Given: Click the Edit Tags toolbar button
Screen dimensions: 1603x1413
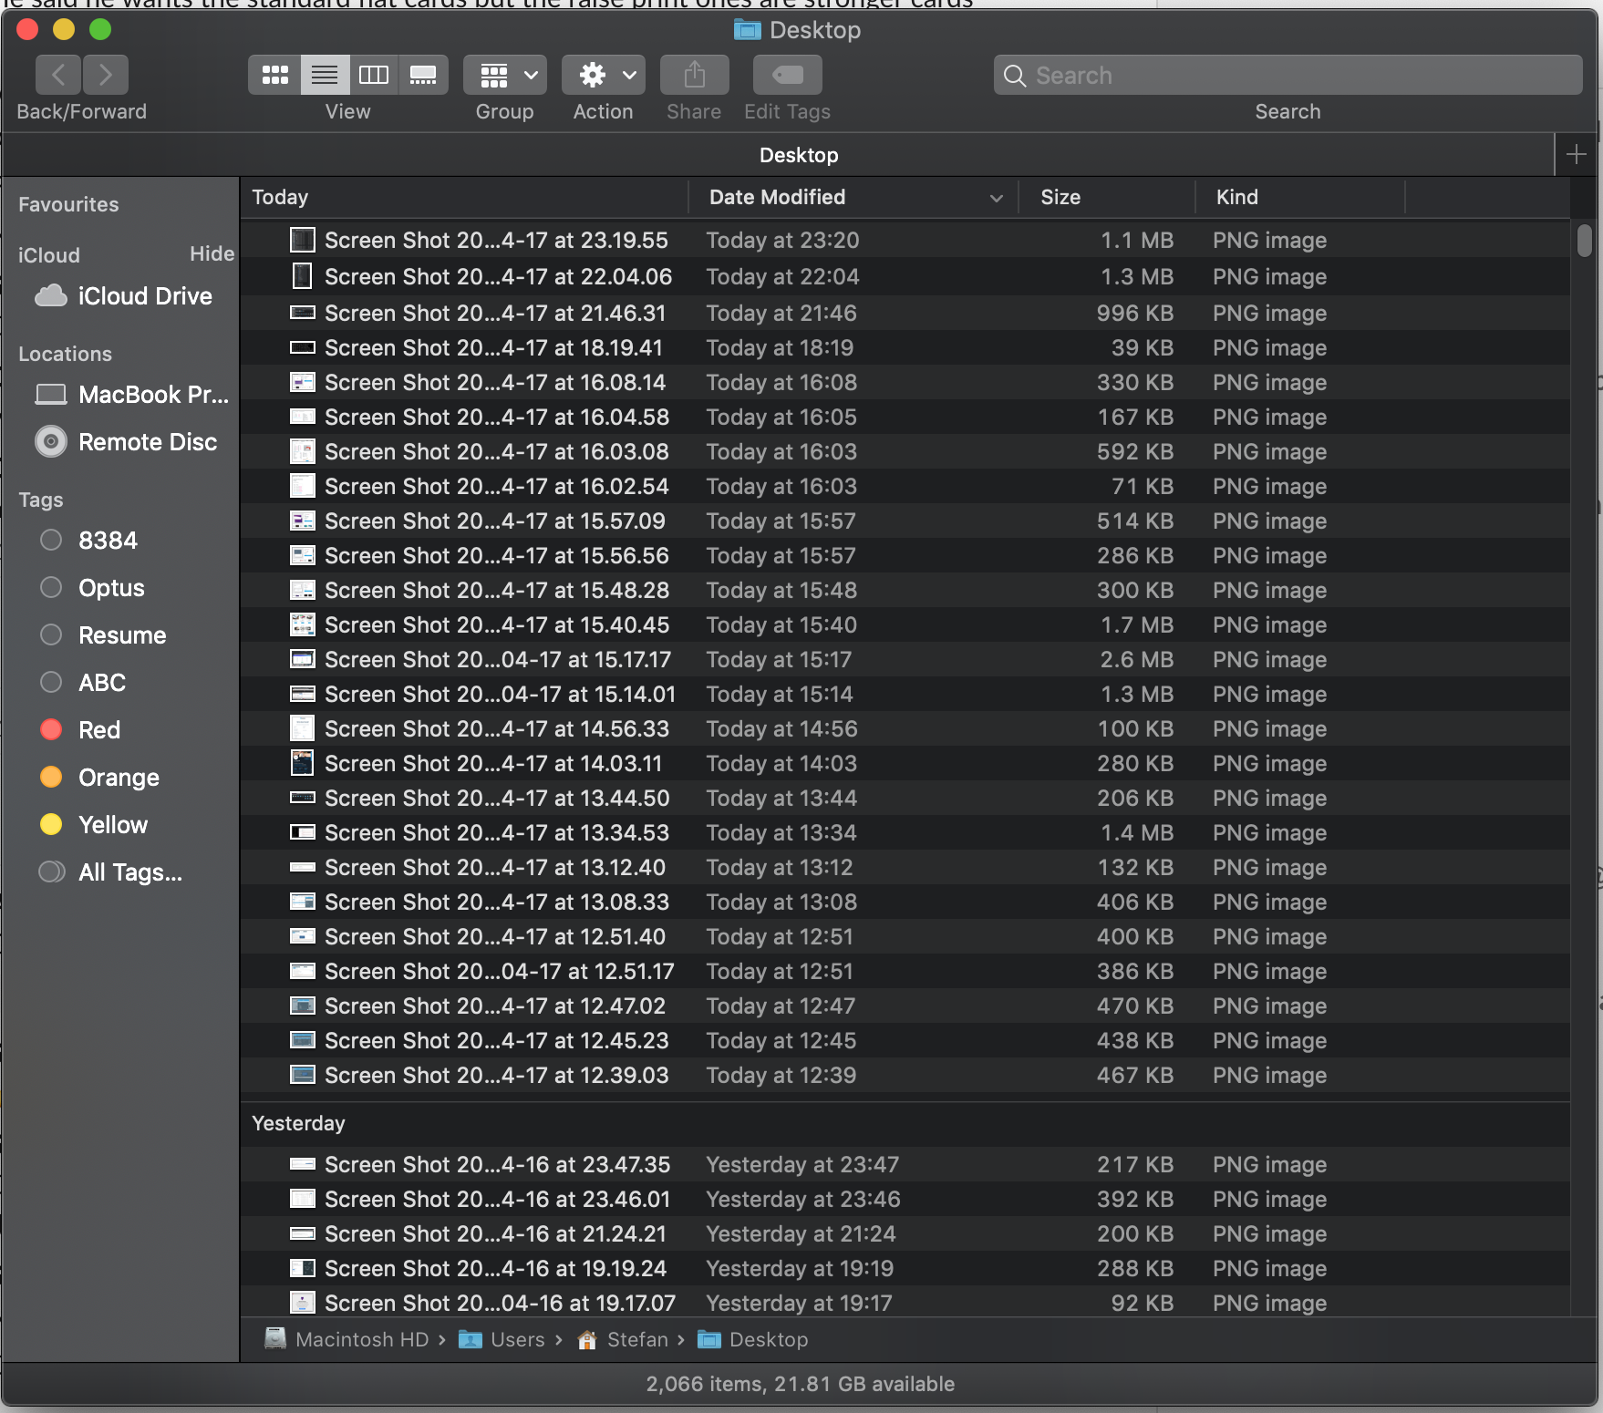Looking at the screenshot, I should pyautogui.click(x=788, y=75).
